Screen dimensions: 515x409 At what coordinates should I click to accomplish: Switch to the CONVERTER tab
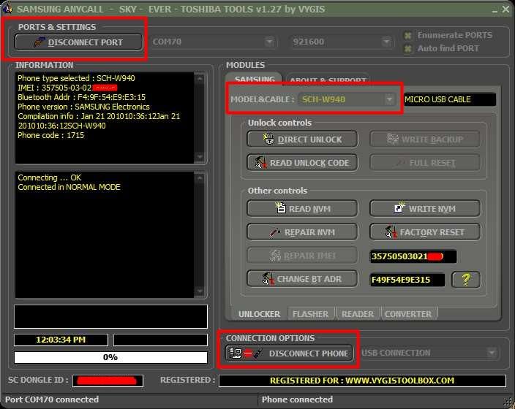(x=408, y=314)
